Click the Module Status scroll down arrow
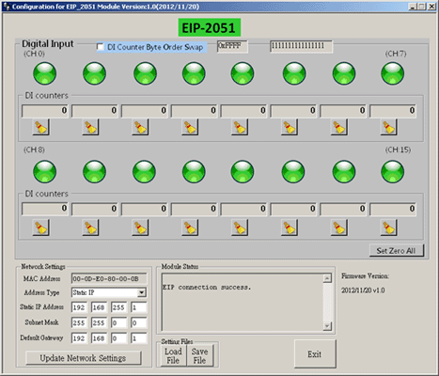 pos(327,326)
